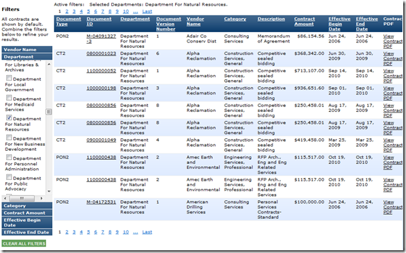Viewport: 406px width, 253px height.
Task: Sort by Effective Begin Date header
Action: [339, 24]
